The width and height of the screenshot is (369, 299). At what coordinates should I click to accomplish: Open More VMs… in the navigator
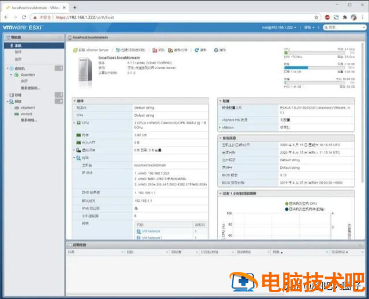pyautogui.click(x=31, y=88)
